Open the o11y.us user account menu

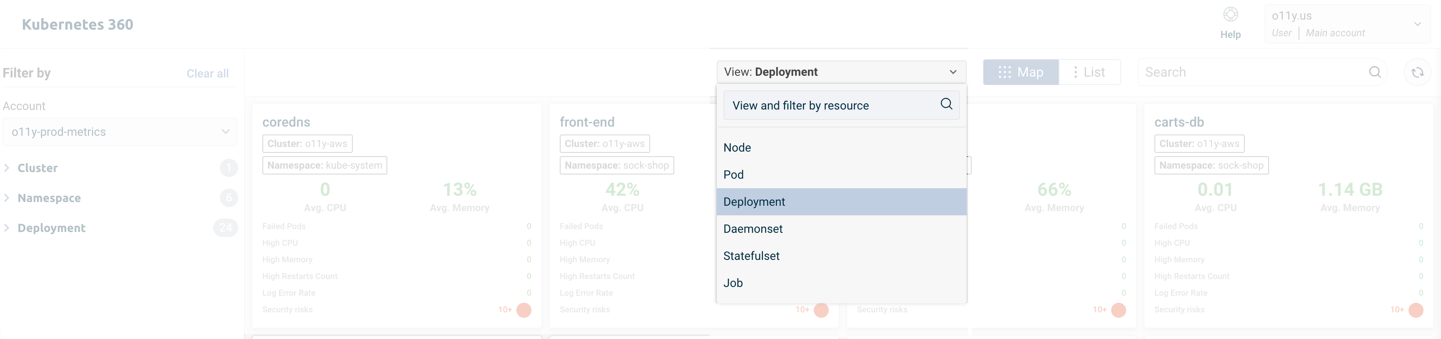click(x=1347, y=24)
